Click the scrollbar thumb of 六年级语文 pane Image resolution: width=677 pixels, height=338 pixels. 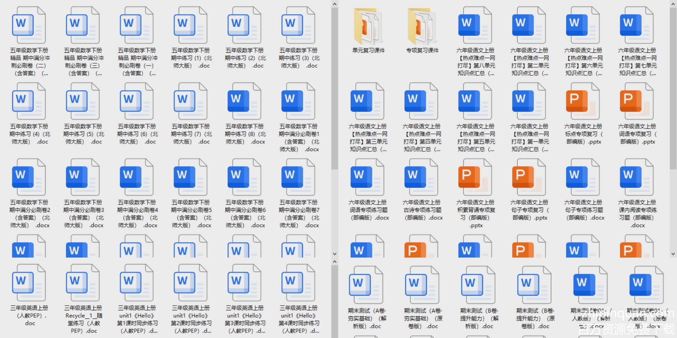click(673, 89)
